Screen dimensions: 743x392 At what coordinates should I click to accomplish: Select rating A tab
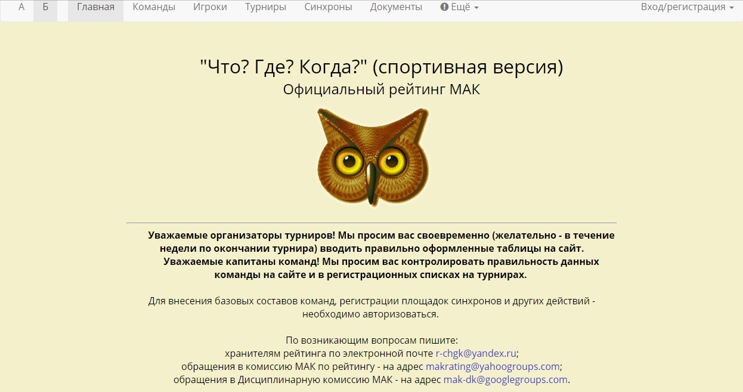pos(21,8)
